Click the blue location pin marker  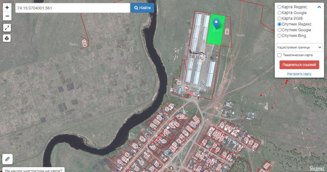coord(216,23)
